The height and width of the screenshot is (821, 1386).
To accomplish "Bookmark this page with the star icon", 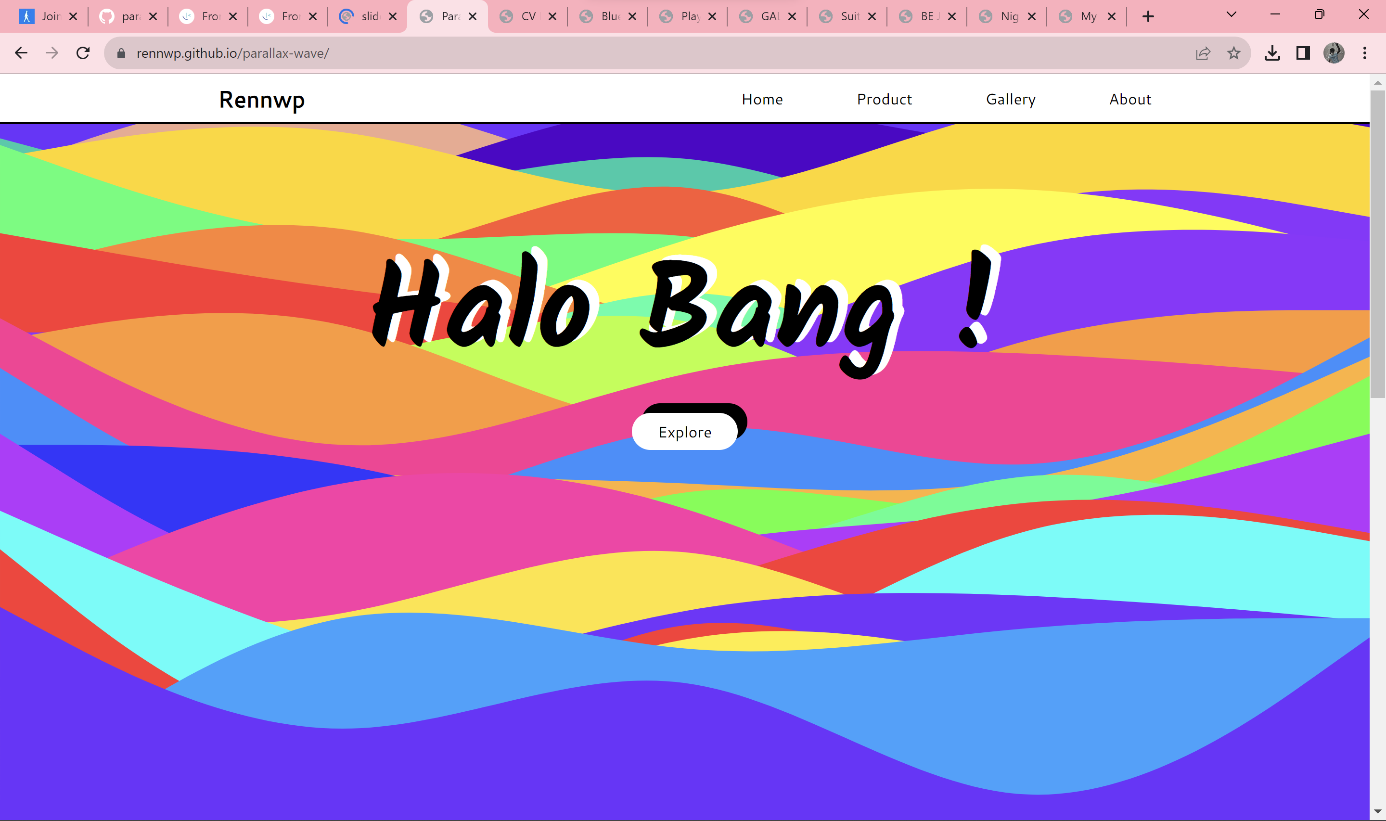I will (1233, 53).
